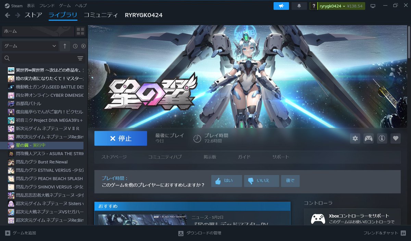The height and width of the screenshot is (241, 411).
Task: Answer はい to recommend the game
Action: pyautogui.click(x=227, y=181)
